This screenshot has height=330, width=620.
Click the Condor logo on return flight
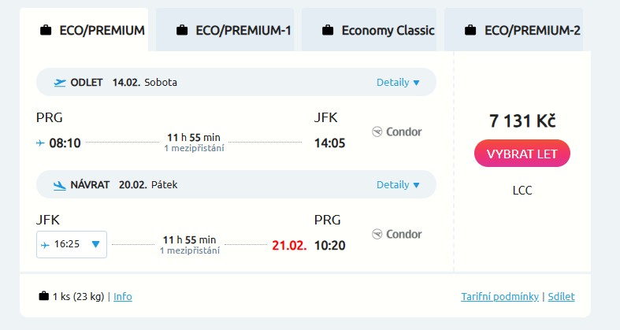[396, 234]
